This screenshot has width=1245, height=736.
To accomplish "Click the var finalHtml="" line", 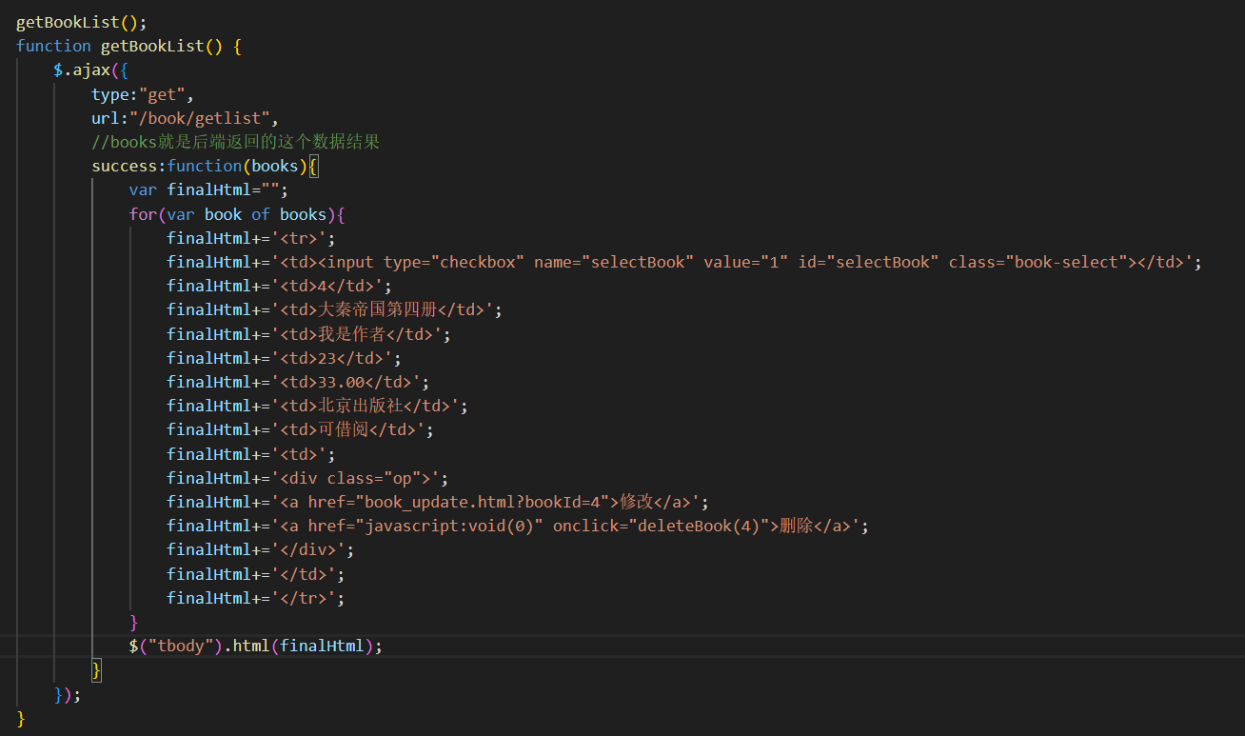I will (208, 189).
